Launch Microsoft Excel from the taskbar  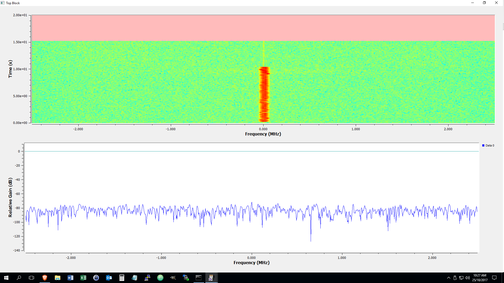[83, 278]
